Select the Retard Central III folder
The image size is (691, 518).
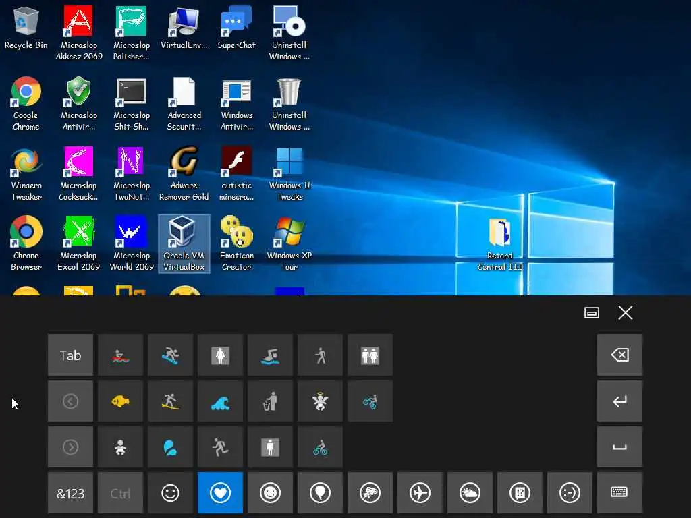(x=500, y=244)
